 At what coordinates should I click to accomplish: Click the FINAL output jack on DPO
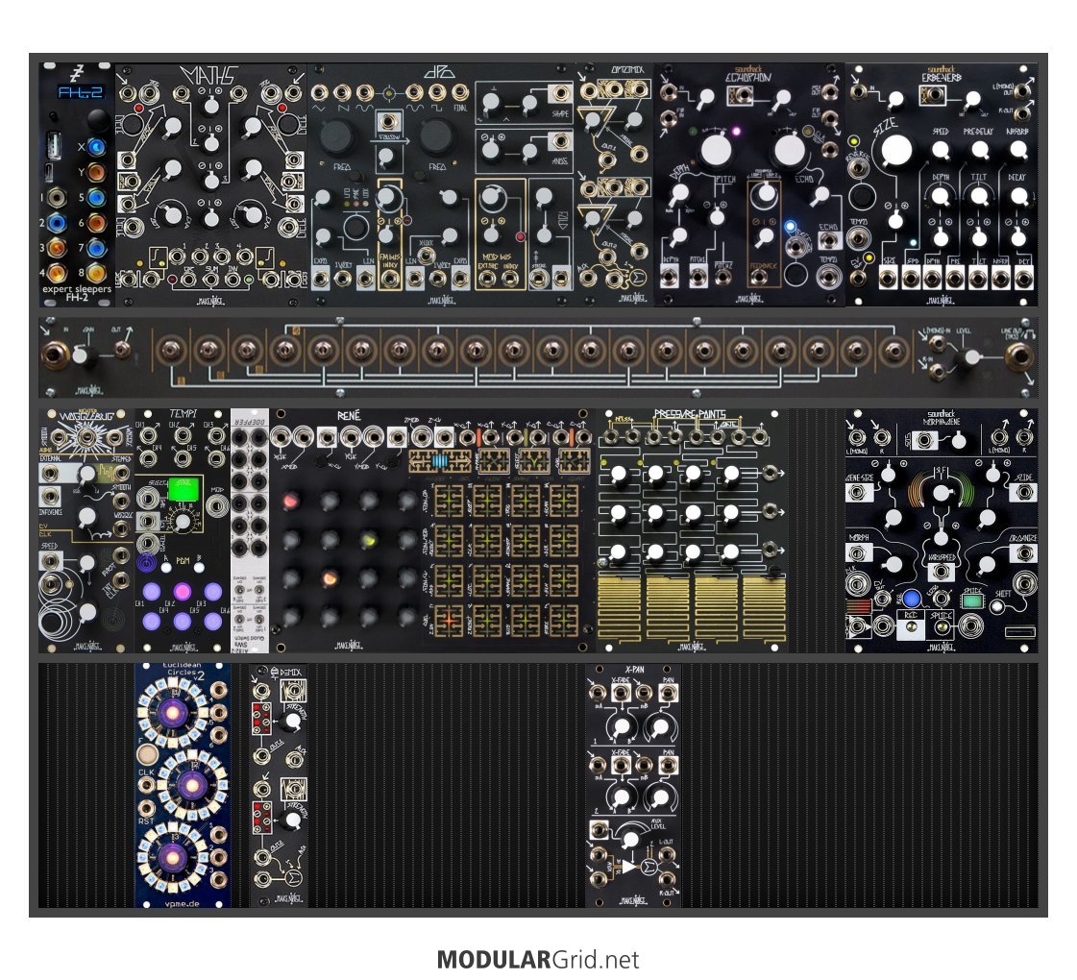pos(460,92)
